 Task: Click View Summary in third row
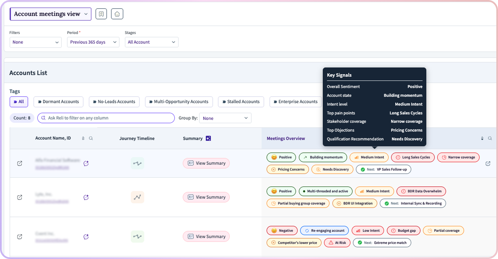tap(206, 236)
